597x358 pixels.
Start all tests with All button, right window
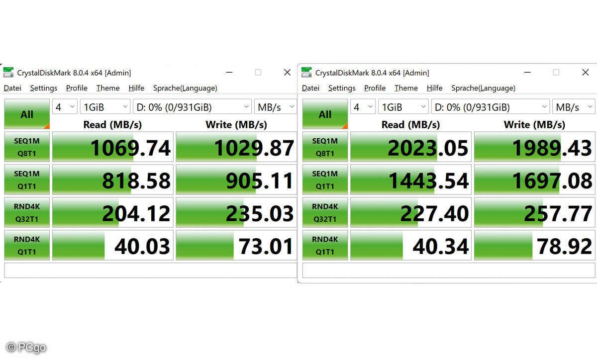pos(325,114)
